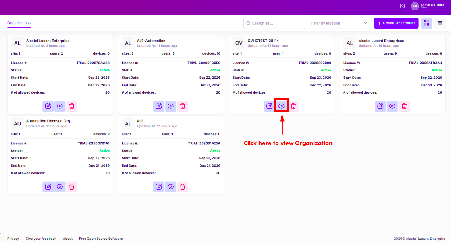Click the search magnifier icon
451x243 pixels.
pyautogui.click(x=248, y=23)
